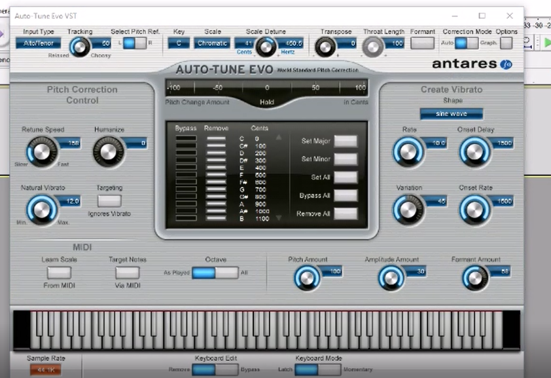Click the Throat Length 100 value field

(393, 43)
